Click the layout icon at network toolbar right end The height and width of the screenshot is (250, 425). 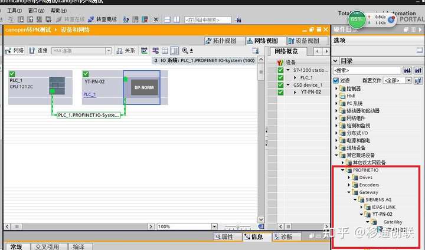255,51
